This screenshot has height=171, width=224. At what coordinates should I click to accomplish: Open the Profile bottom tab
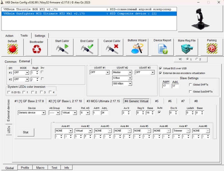(x=25, y=168)
